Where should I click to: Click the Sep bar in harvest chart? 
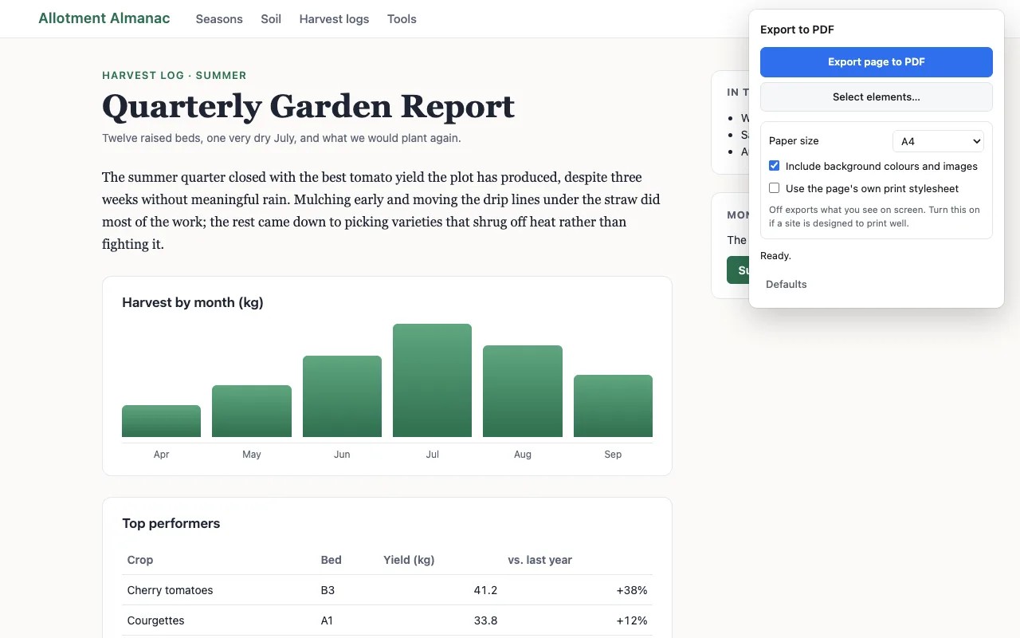point(613,406)
